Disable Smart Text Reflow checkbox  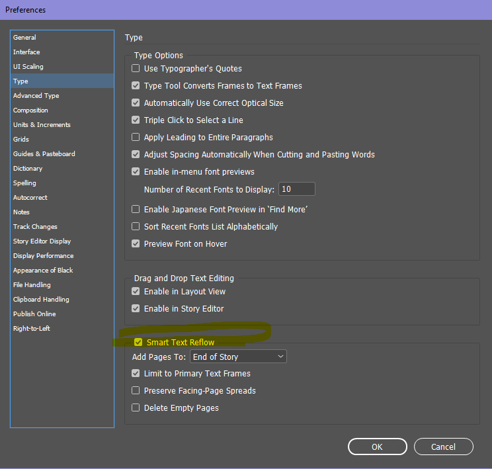pos(138,343)
